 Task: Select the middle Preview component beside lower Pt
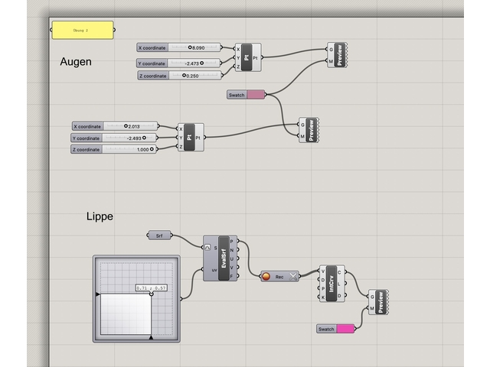click(x=312, y=130)
